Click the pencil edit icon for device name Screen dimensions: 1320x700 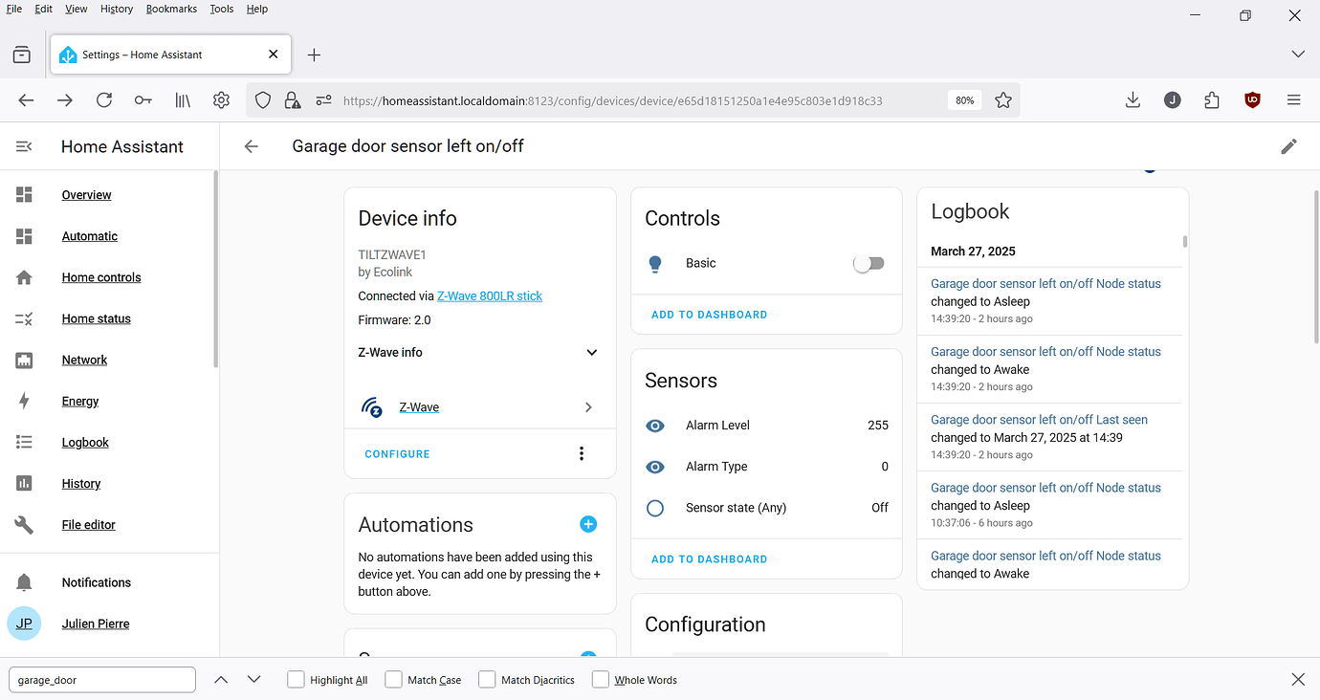click(x=1288, y=146)
